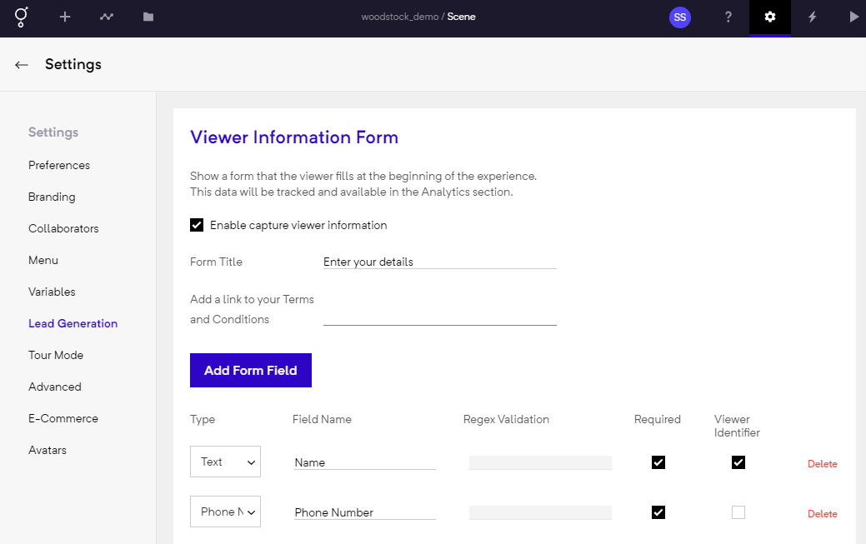Screen dimensions: 866x544
Task: Open the Branding settings section
Action: 52,197
